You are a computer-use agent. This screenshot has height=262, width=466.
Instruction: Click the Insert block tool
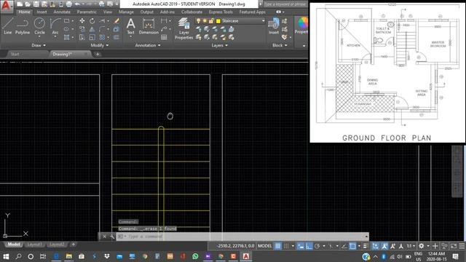[274, 26]
